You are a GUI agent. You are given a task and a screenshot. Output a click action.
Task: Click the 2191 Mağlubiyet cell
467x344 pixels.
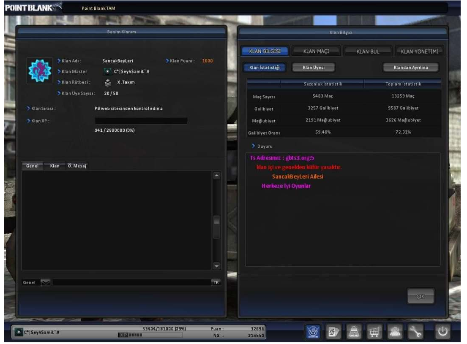click(x=323, y=120)
